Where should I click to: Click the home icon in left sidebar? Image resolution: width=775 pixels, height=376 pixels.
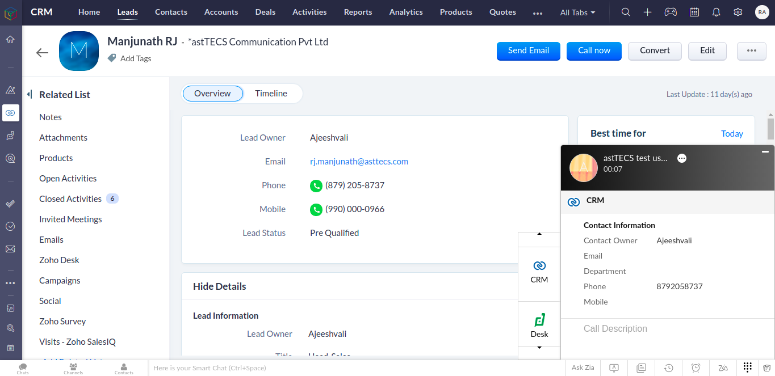[10, 40]
